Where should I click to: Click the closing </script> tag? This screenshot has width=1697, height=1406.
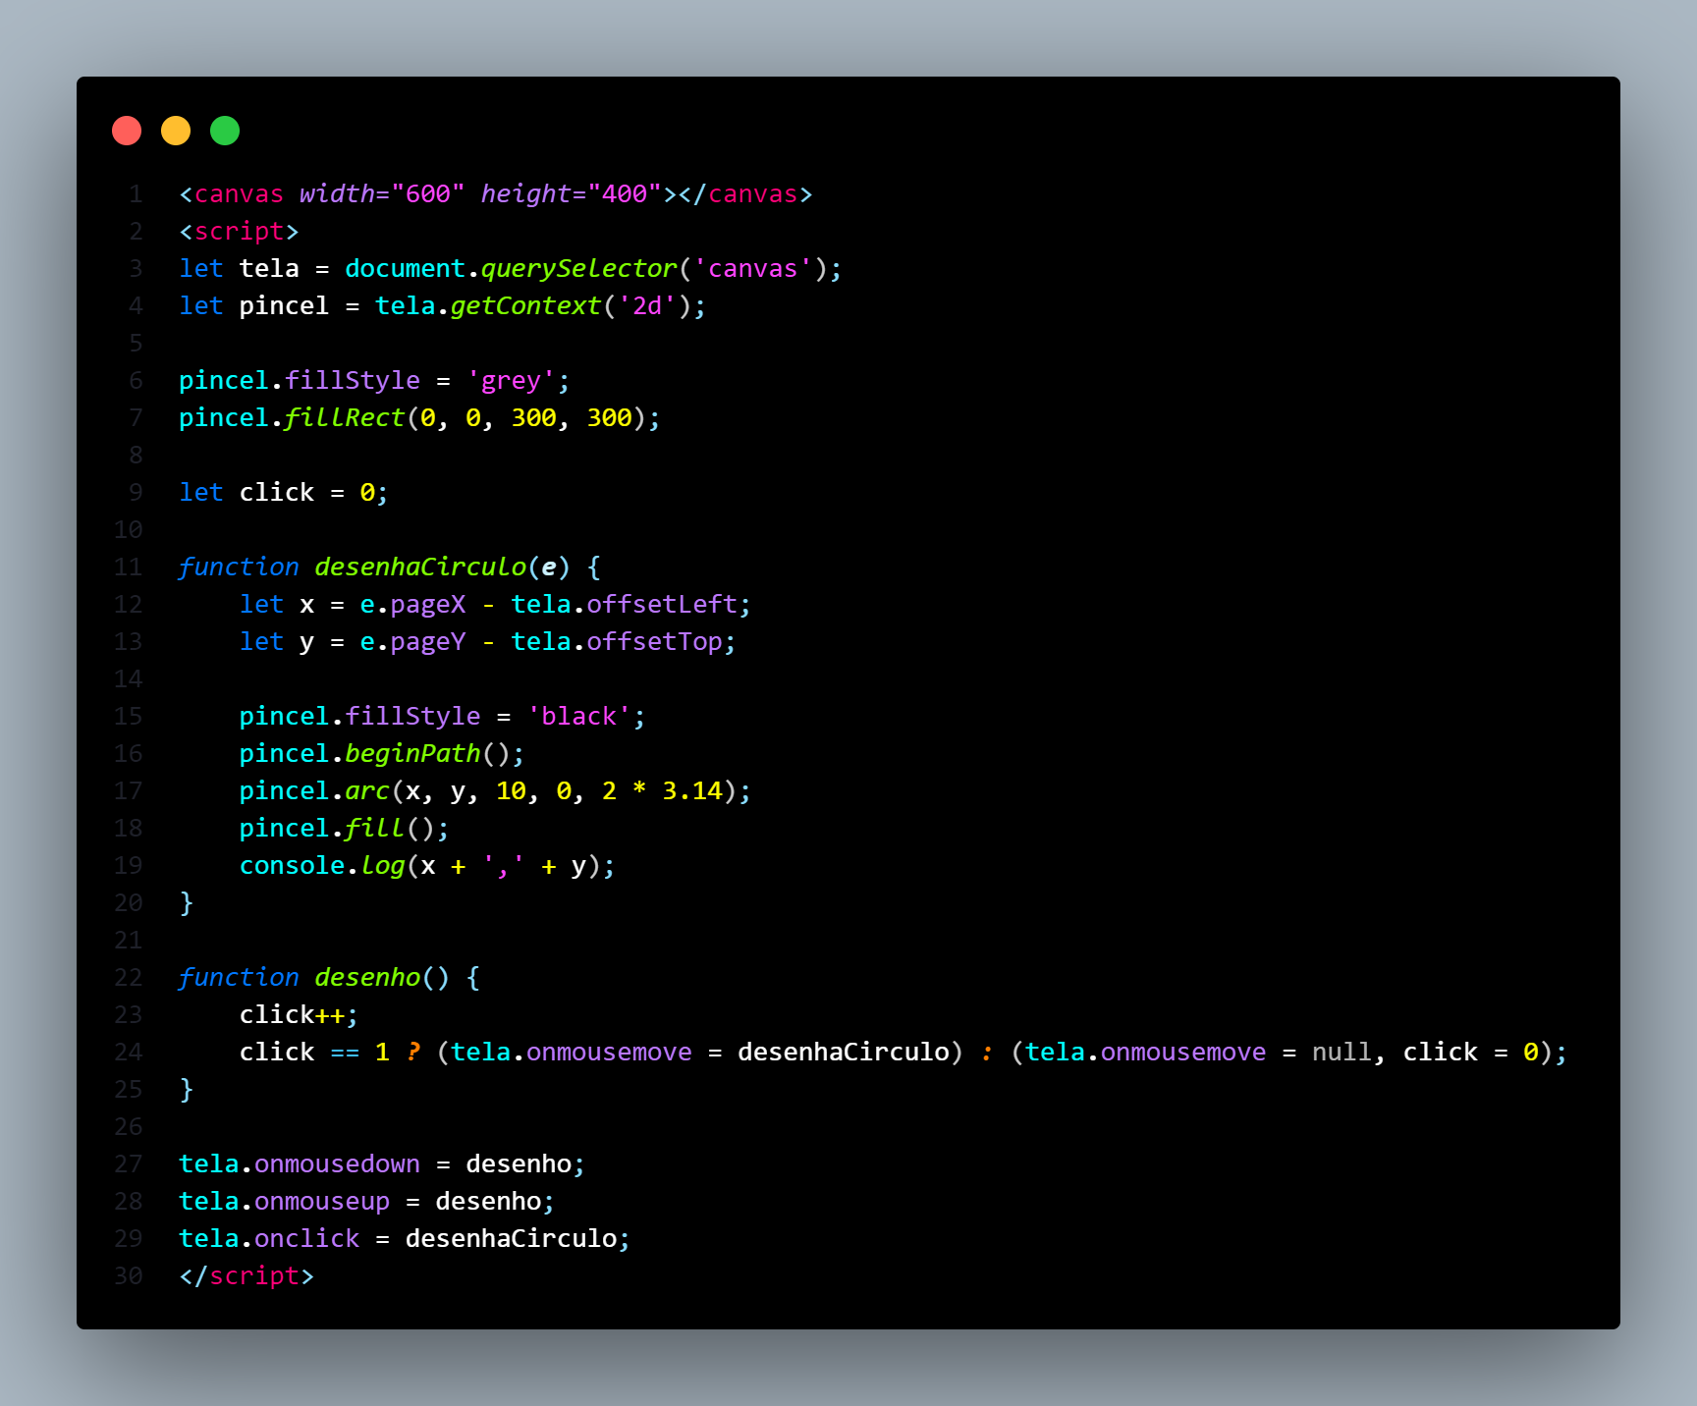tap(246, 1276)
